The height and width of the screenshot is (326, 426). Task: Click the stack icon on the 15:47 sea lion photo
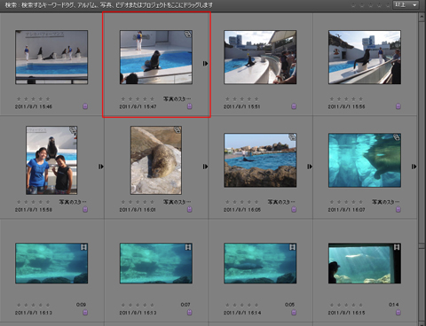[188, 35]
